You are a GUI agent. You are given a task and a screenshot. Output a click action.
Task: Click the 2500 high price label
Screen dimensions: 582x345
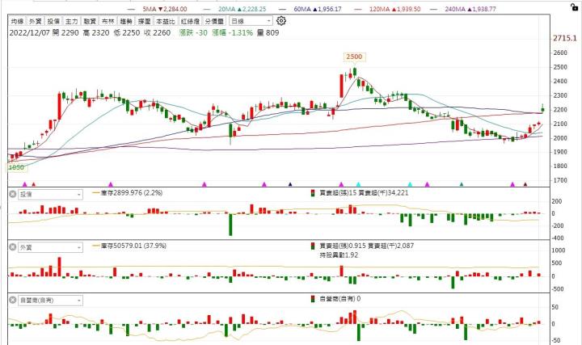coord(354,57)
